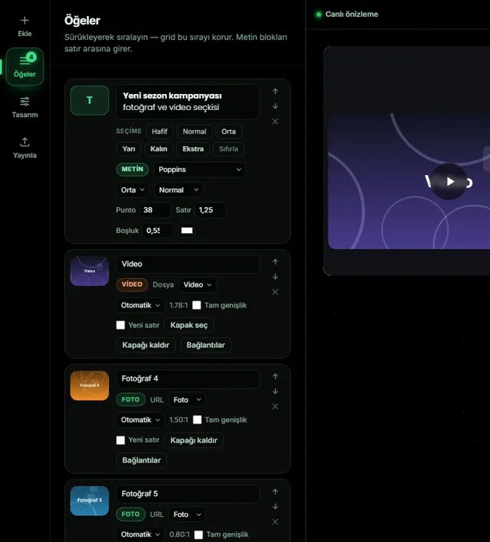This screenshot has height=542, width=490.
Task: Open the Tasarım sliders tab
Action: [x=24, y=107]
